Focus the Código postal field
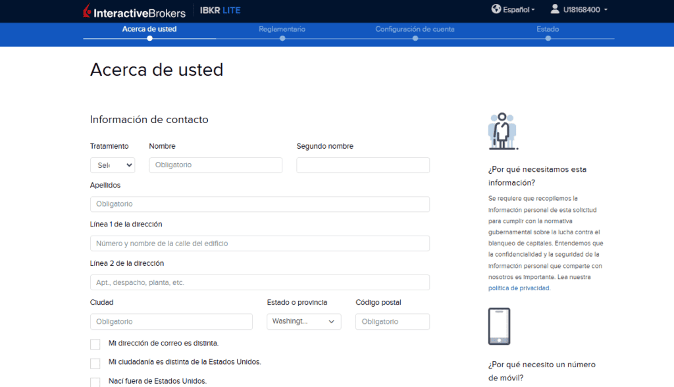This screenshot has width=674, height=387. pos(392,322)
